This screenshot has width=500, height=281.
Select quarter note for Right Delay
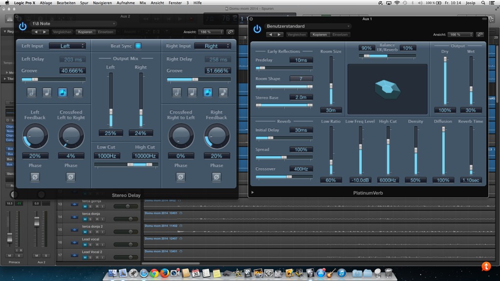tap(192, 92)
